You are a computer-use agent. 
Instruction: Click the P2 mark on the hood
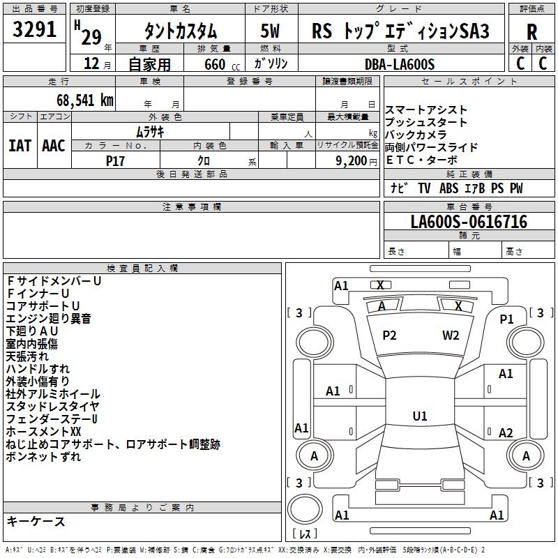pyautogui.click(x=389, y=335)
